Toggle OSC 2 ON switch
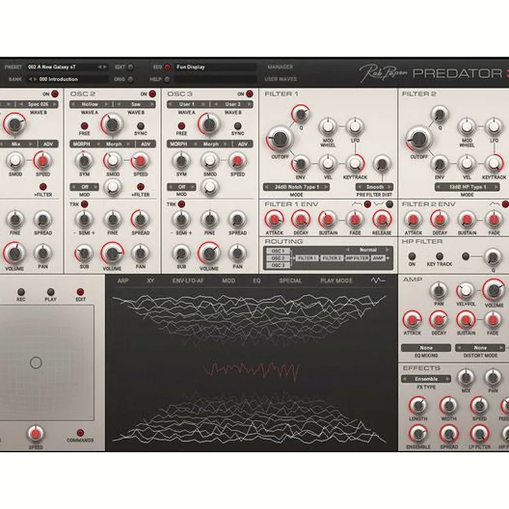Image resolution: width=509 pixels, height=509 pixels. (151, 94)
